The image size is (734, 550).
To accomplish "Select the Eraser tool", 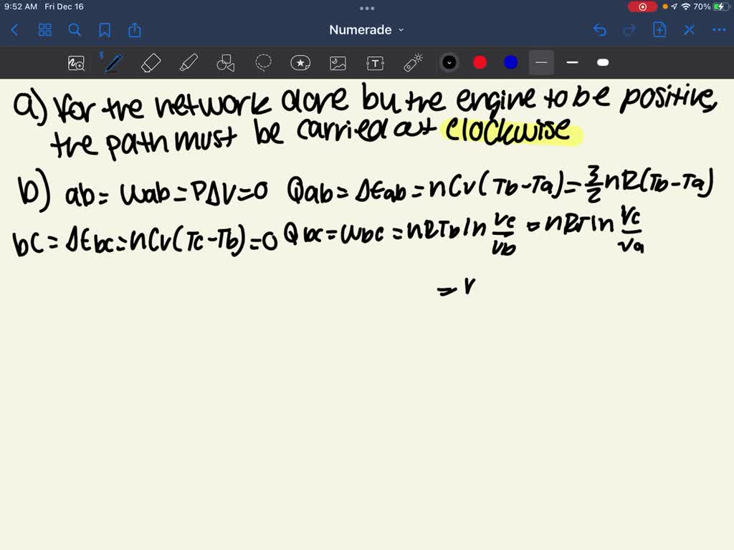I will click(x=151, y=62).
